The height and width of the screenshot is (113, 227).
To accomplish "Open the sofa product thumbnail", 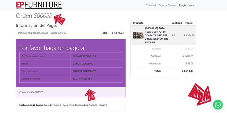I will (138, 35).
